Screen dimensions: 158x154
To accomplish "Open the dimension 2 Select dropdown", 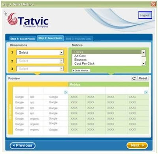I will coord(40,61).
